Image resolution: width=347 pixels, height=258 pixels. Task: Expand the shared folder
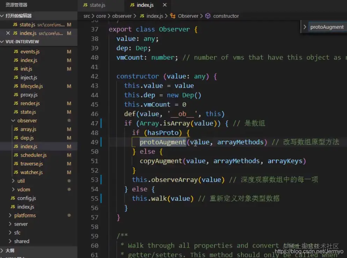coord(10,241)
